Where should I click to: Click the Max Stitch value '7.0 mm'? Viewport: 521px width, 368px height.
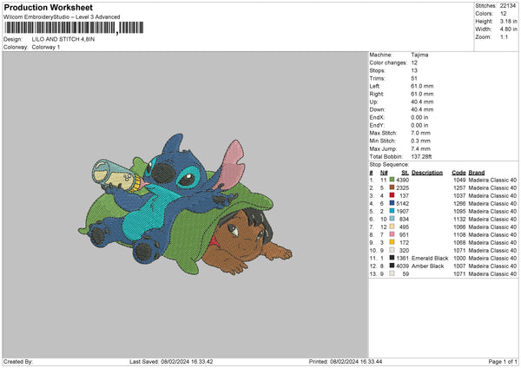(x=420, y=133)
